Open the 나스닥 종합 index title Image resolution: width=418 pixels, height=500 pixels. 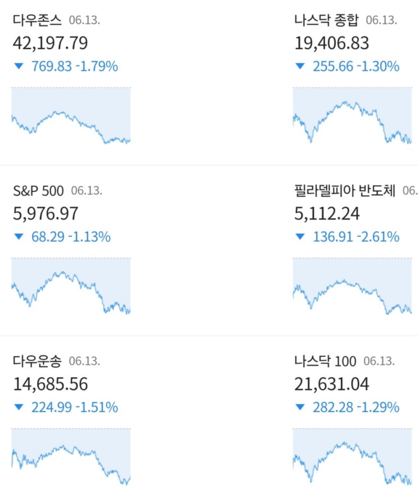pos(326,21)
